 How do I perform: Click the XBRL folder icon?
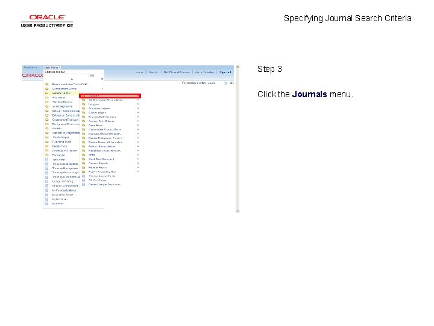point(83,155)
